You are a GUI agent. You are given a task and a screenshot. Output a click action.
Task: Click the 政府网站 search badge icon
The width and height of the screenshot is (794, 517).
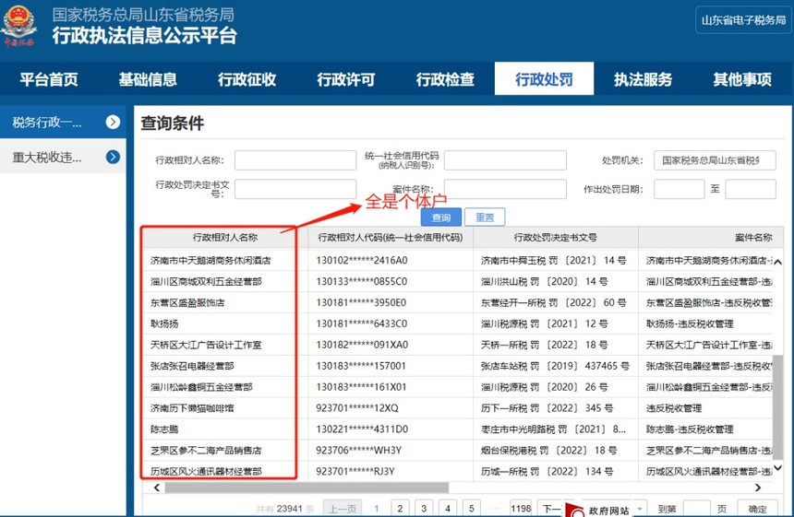[574, 511]
